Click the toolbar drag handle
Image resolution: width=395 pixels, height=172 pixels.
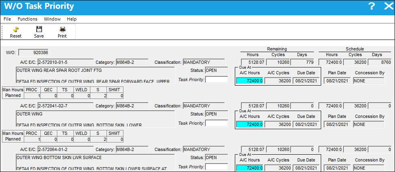[2, 32]
